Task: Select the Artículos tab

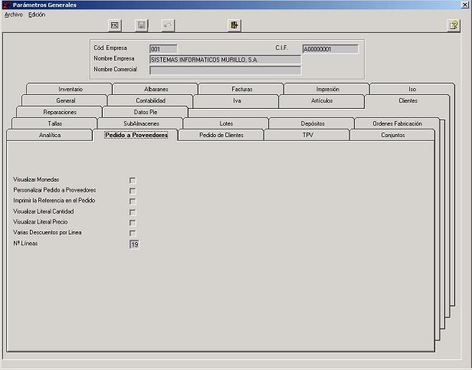Action: [322, 100]
